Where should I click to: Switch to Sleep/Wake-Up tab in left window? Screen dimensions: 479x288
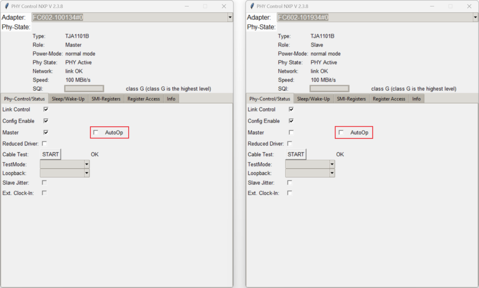point(68,99)
